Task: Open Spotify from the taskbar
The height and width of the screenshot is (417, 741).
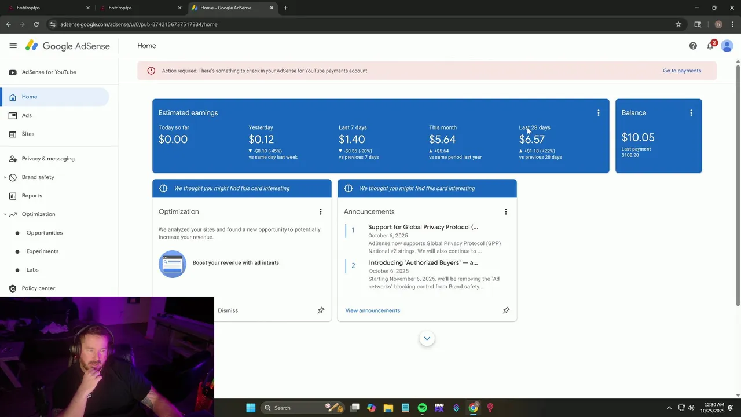Action: [x=422, y=408]
